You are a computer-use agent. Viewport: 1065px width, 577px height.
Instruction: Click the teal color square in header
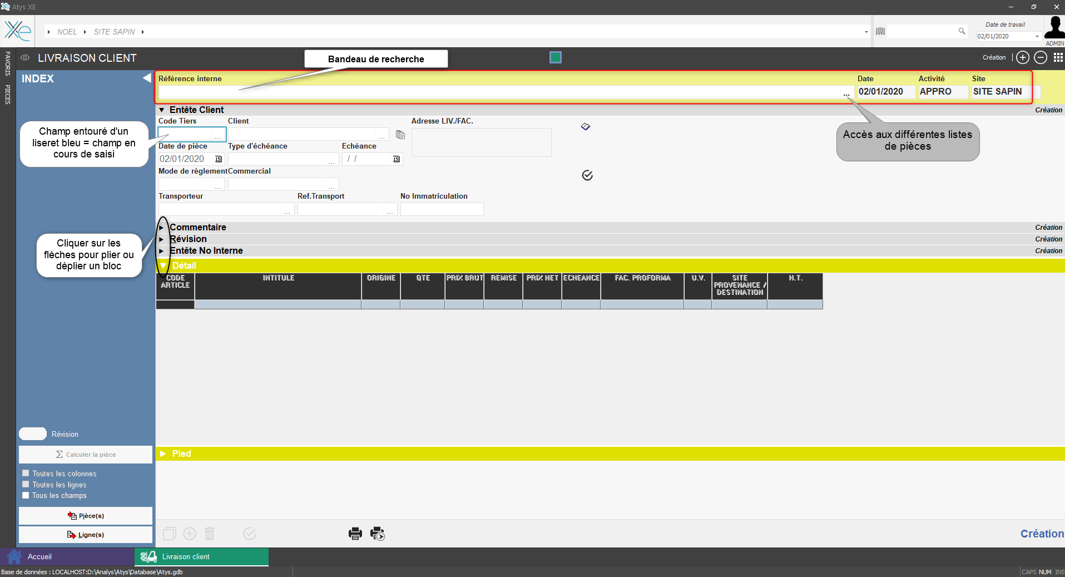pyautogui.click(x=555, y=57)
